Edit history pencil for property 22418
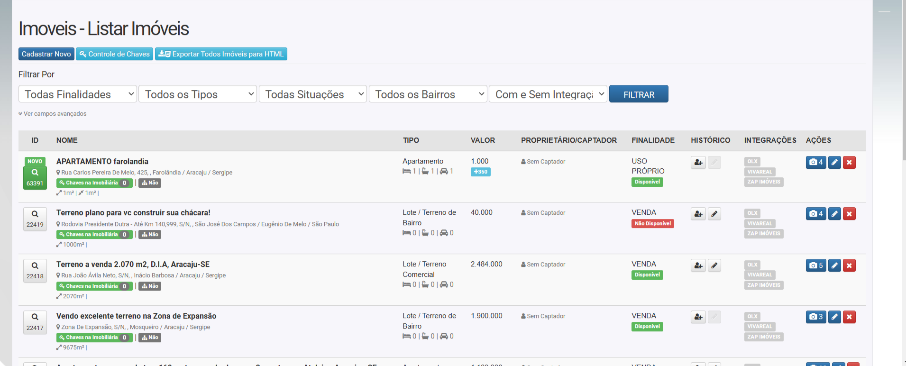906x366 pixels. click(714, 265)
